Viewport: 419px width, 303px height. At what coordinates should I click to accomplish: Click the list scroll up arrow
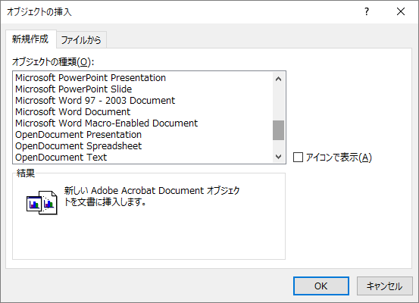(x=278, y=79)
